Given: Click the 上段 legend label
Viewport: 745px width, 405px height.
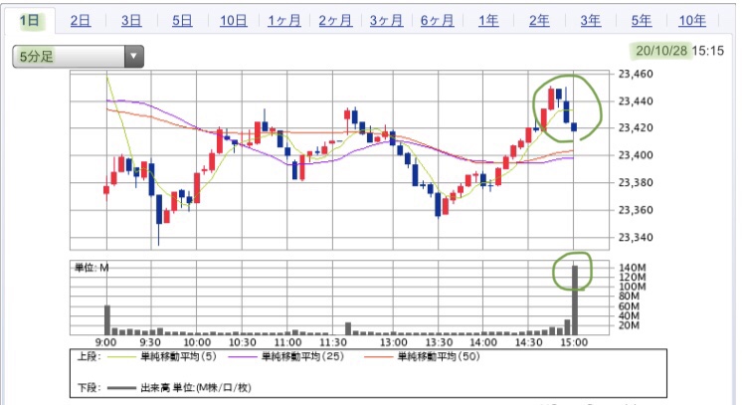Looking at the screenshot, I should click(x=90, y=356).
